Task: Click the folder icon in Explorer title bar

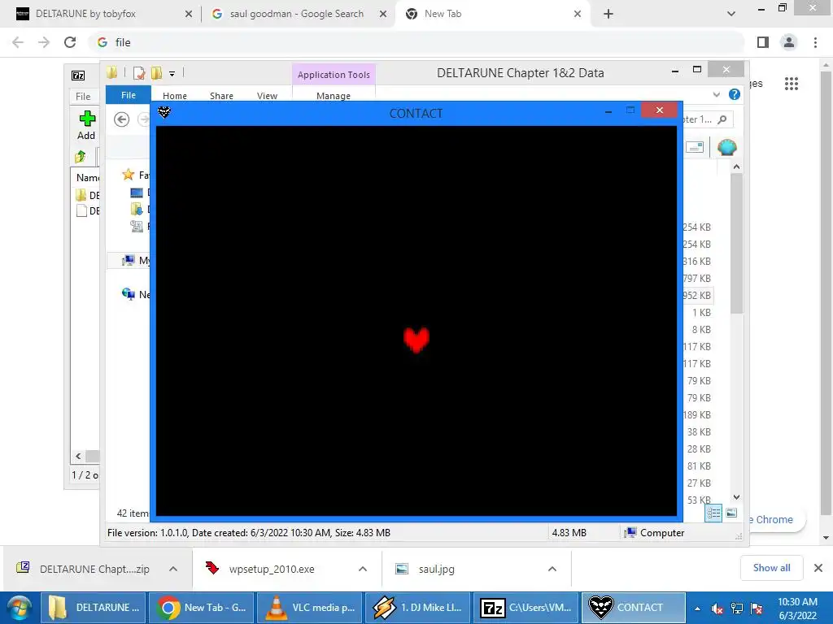Action: (112, 72)
